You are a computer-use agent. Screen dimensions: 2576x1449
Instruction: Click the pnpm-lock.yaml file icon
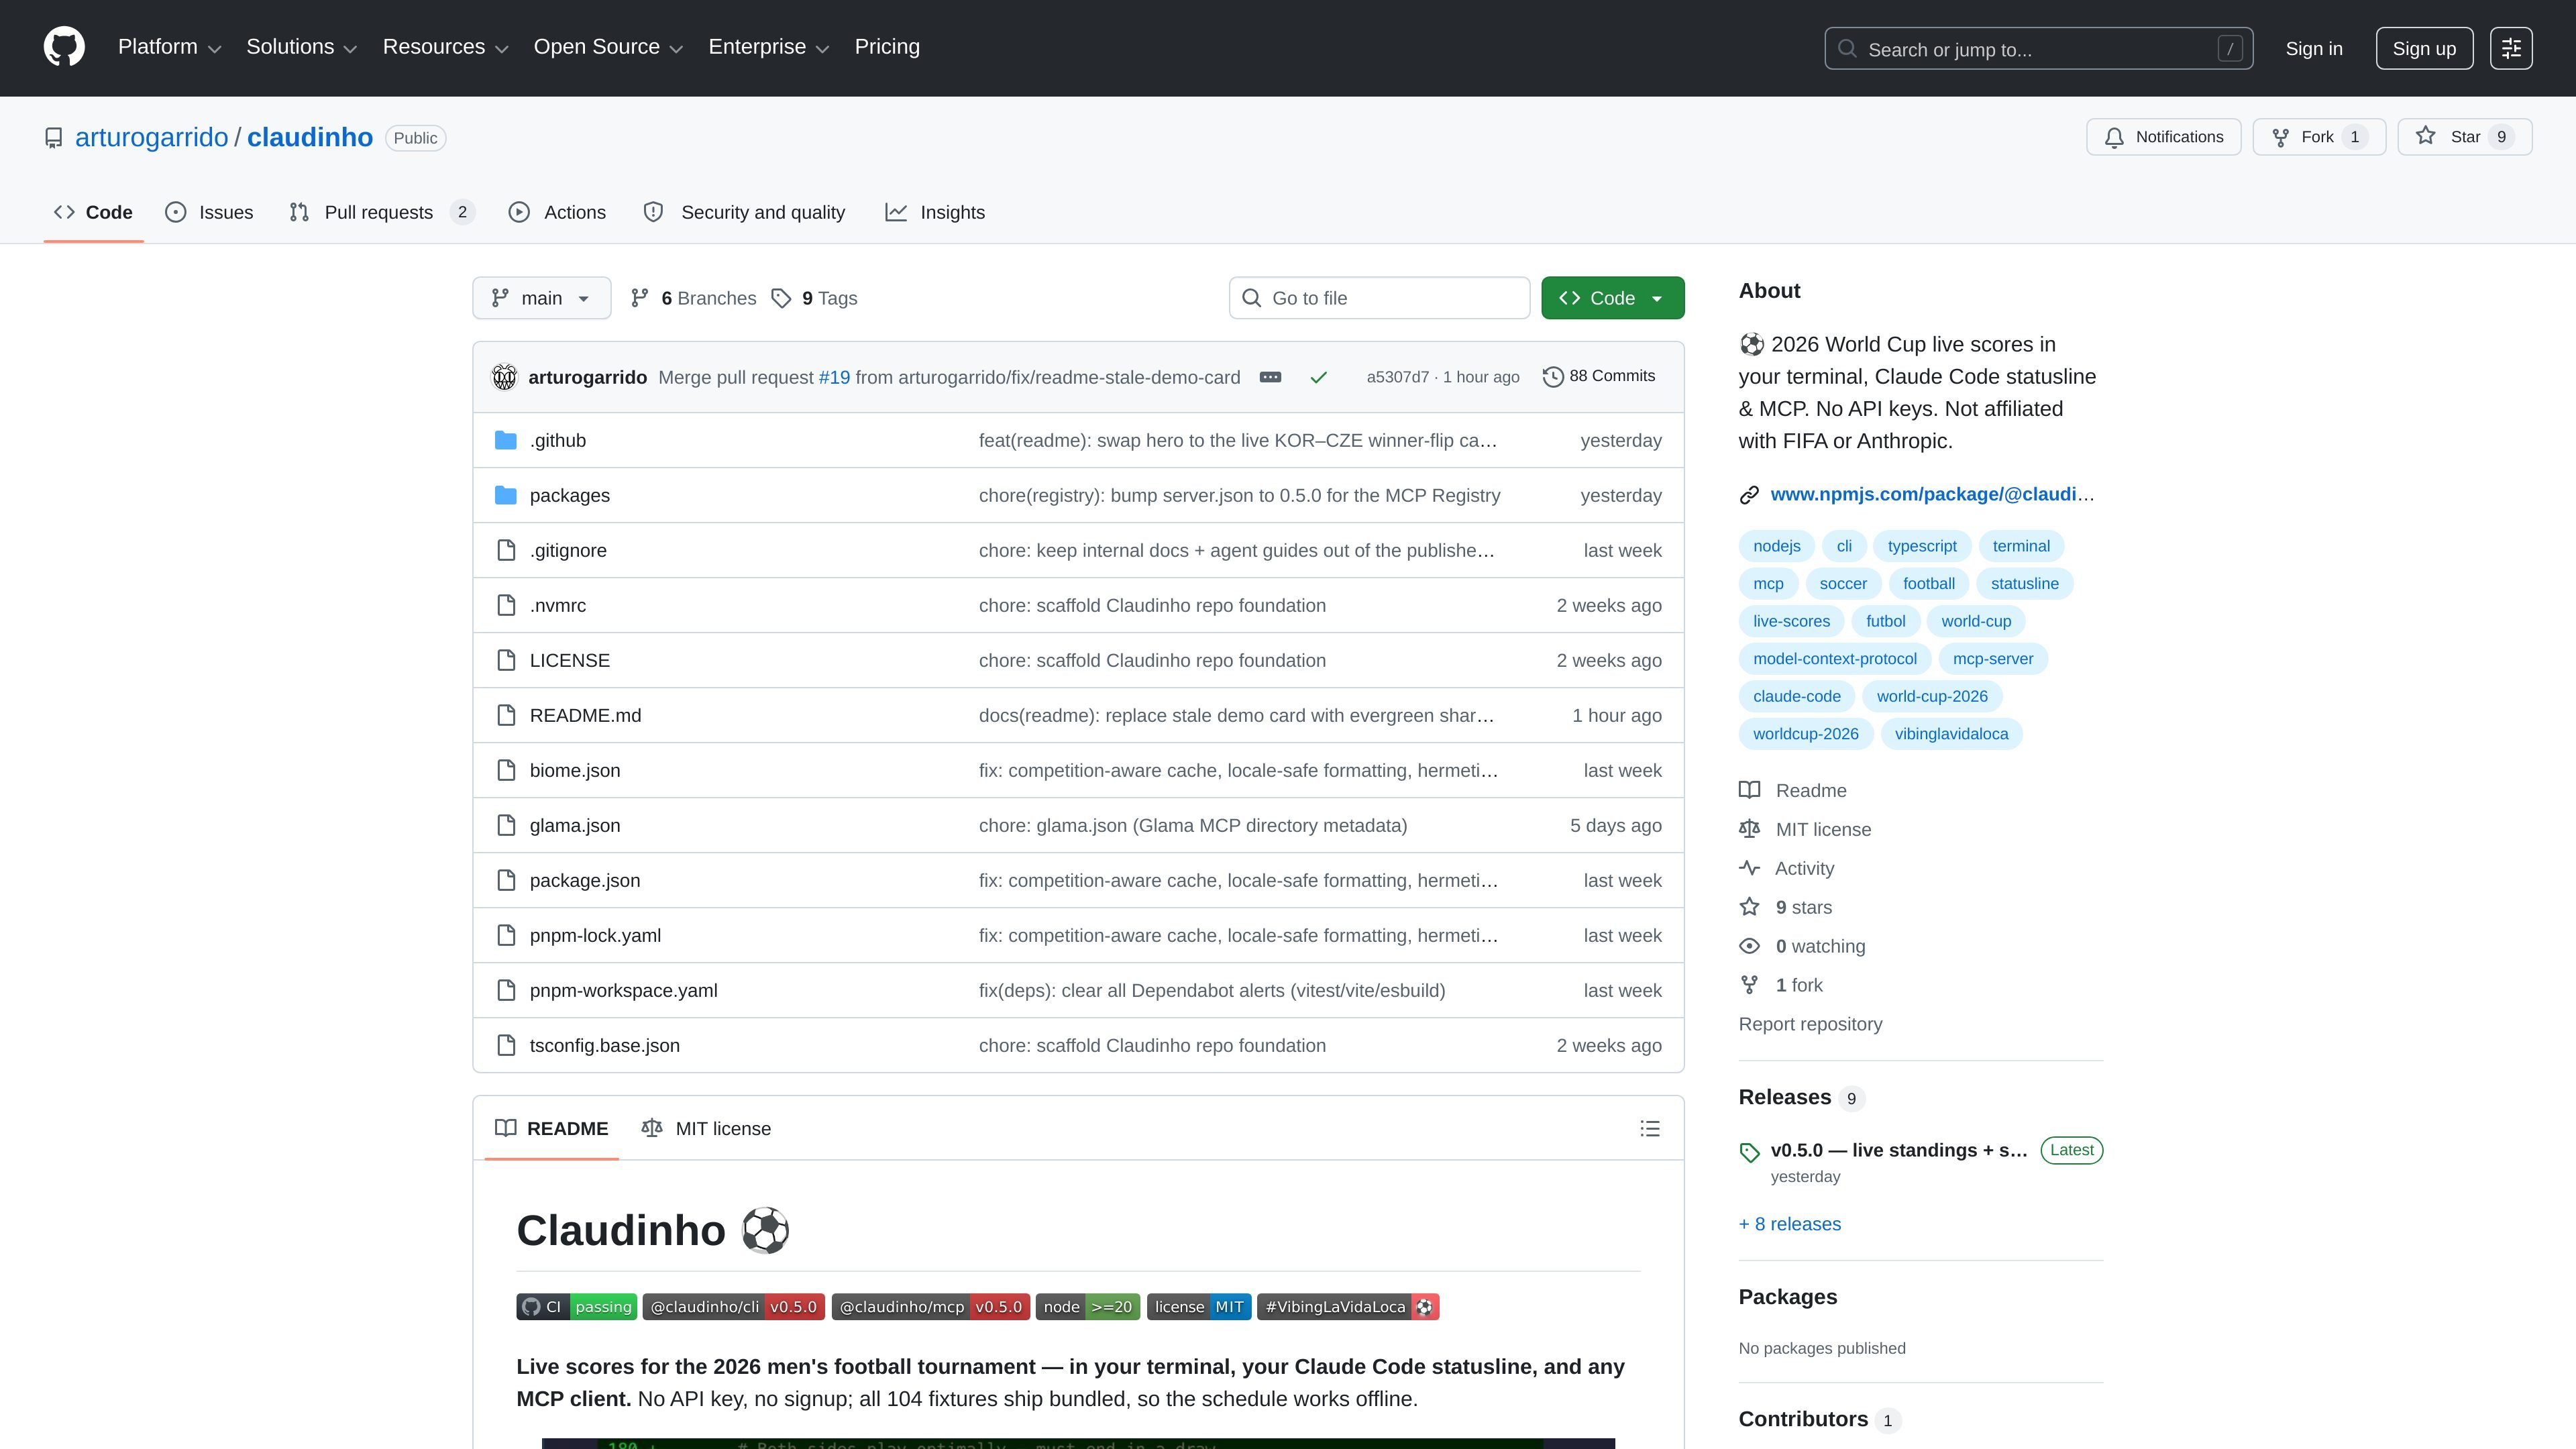click(x=506, y=936)
